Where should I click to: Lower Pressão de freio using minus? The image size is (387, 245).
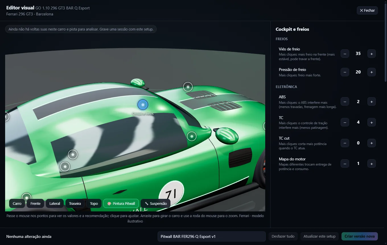[x=345, y=72]
